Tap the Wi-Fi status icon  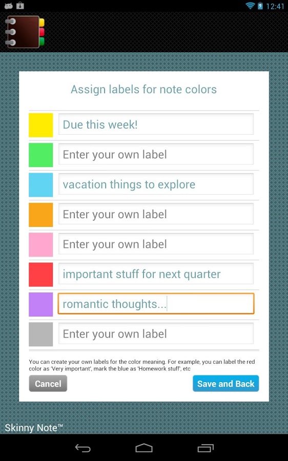point(250,6)
